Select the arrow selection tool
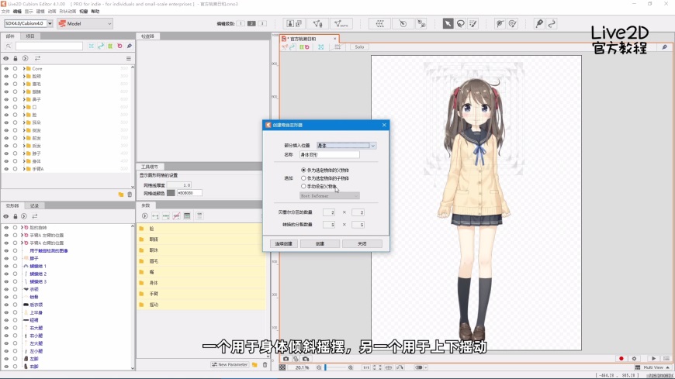Screen dimensions: 675x379 [448, 24]
